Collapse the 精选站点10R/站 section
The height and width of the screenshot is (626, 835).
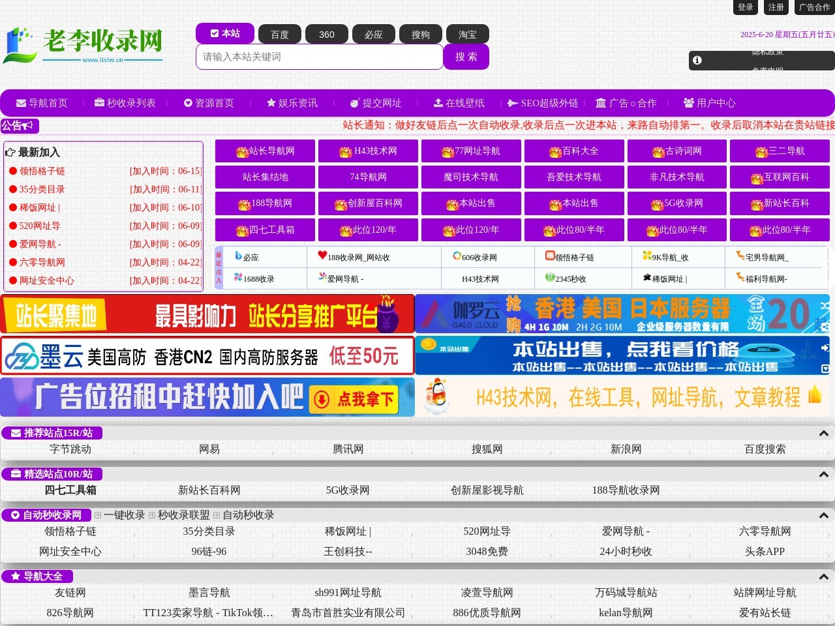point(824,475)
